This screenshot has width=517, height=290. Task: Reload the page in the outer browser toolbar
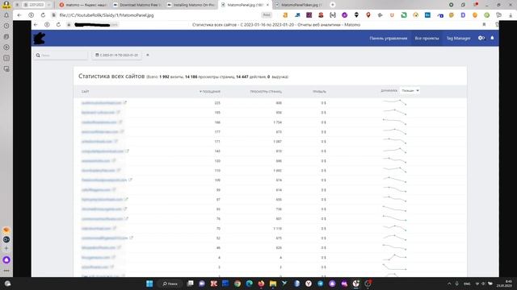[43, 15]
